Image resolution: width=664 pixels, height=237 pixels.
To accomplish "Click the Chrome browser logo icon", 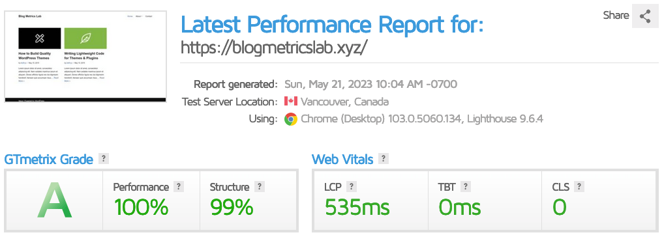I will (290, 119).
